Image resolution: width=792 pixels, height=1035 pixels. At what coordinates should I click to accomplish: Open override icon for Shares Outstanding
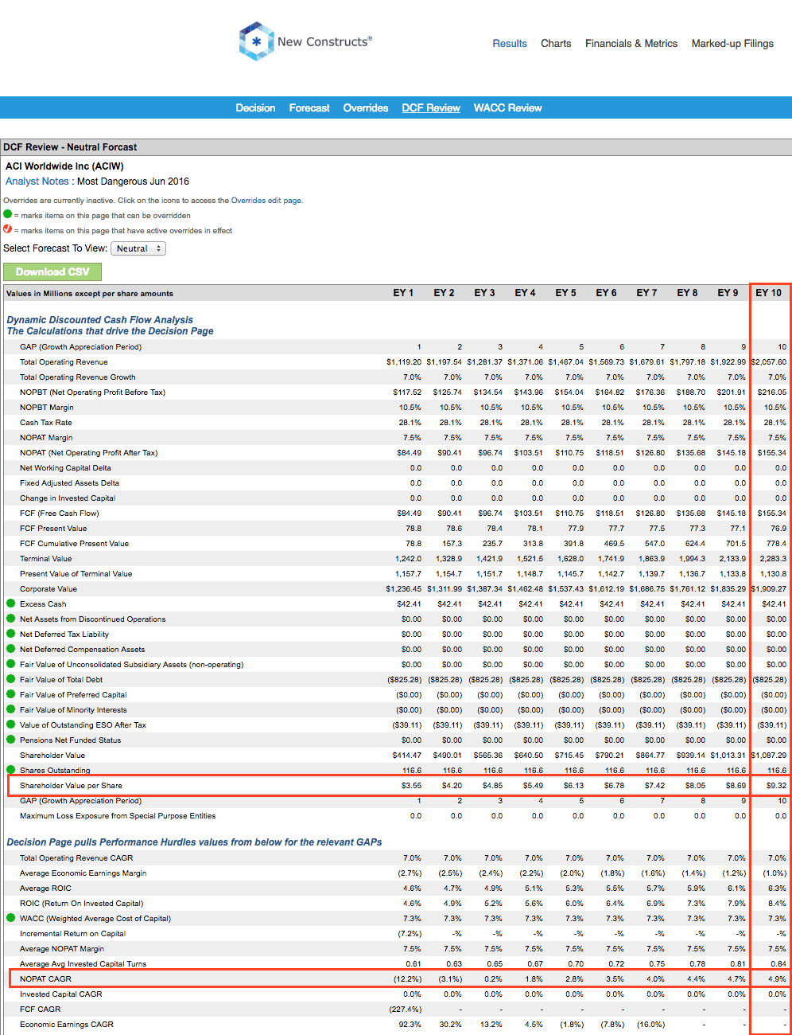(x=11, y=770)
